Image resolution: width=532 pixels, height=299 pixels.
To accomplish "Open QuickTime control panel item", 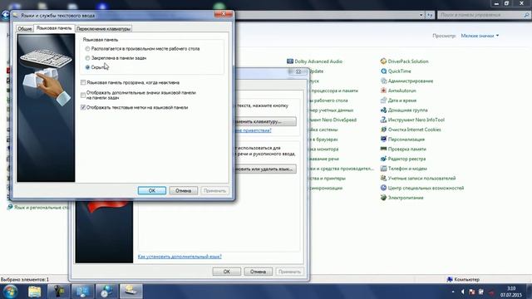I will [396, 71].
